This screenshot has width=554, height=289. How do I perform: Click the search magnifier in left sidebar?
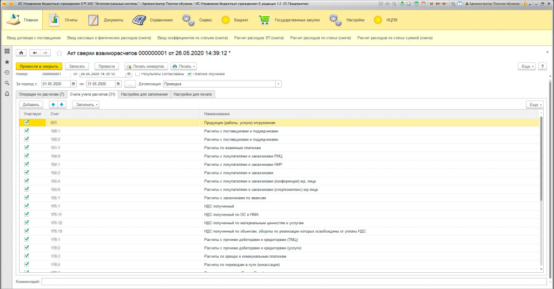pos(7,83)
